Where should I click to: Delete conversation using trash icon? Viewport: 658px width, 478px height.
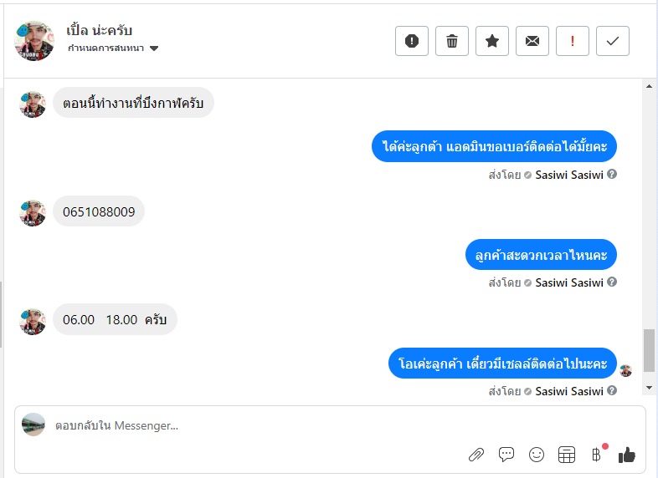click(452, 41)
